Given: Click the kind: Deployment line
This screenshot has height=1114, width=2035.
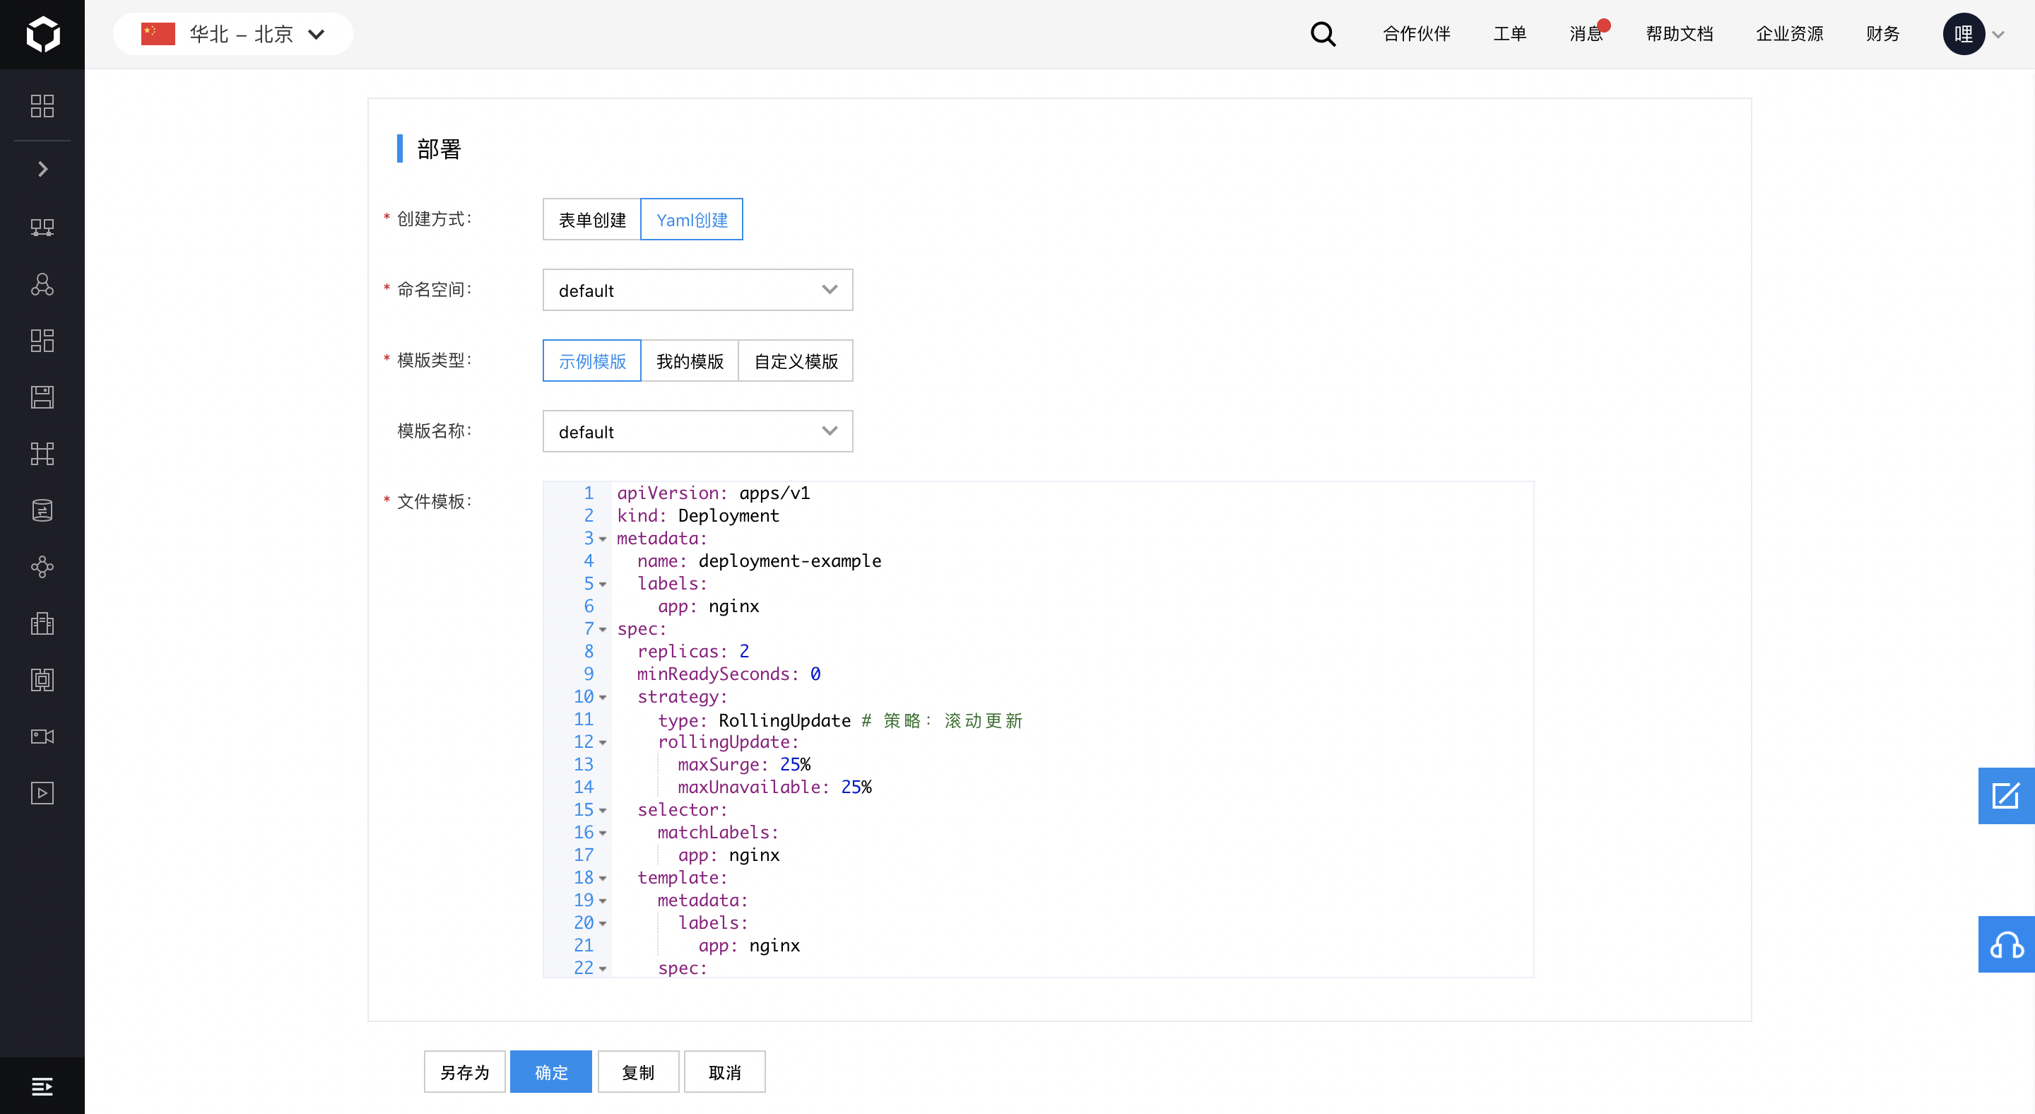Looking at the screenshot, I should (x=698, y=516).
